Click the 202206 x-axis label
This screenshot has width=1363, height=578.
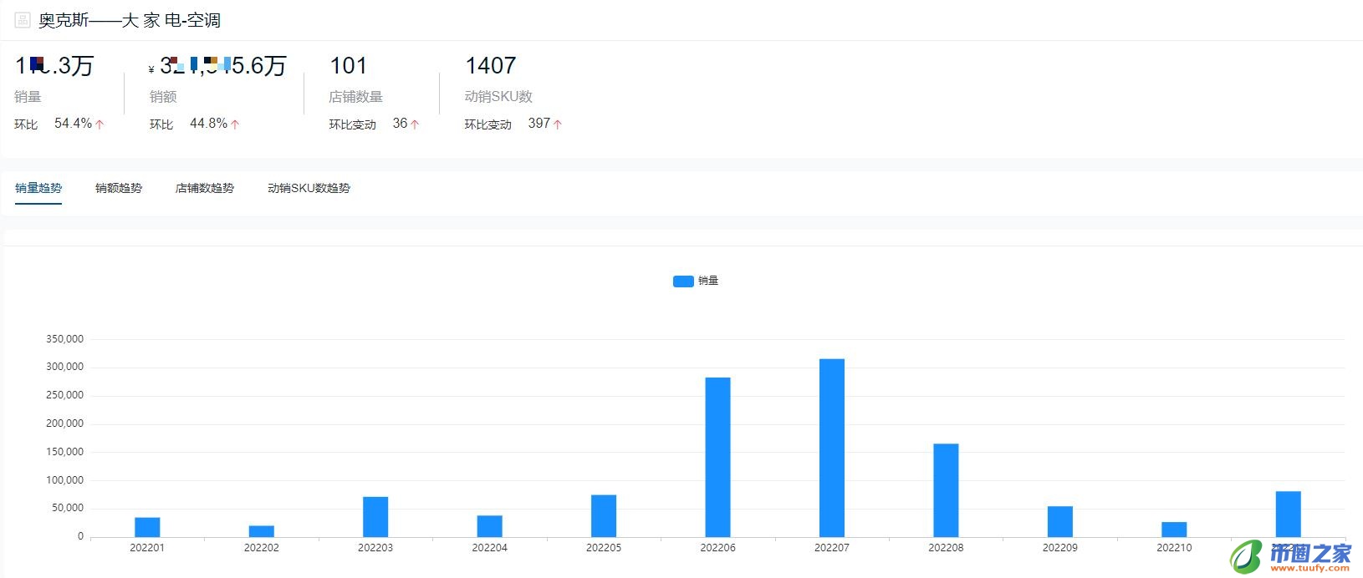point(717,548)
